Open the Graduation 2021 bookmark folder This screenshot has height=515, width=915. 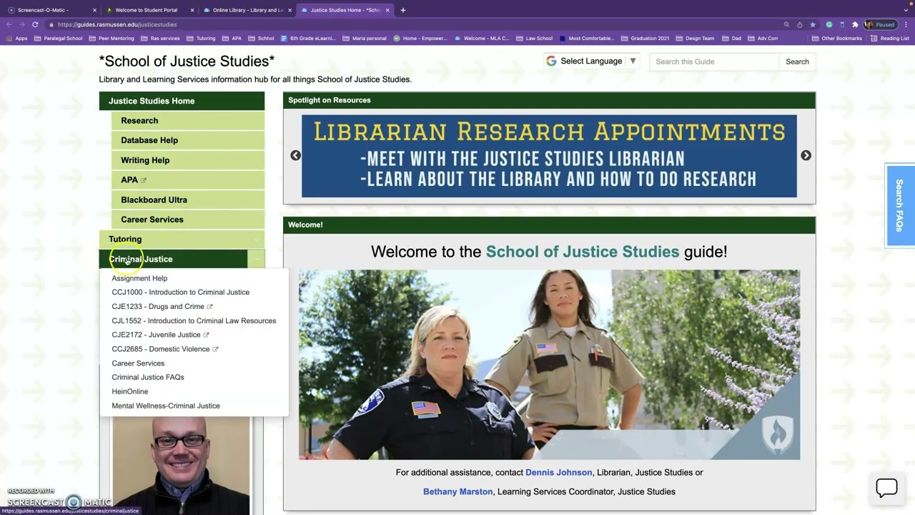[x=646, y=38]
